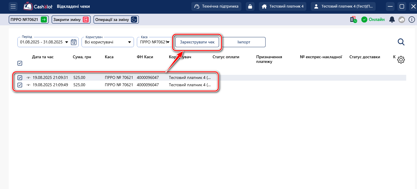Click the lock screen icon

tap(250, 6)
